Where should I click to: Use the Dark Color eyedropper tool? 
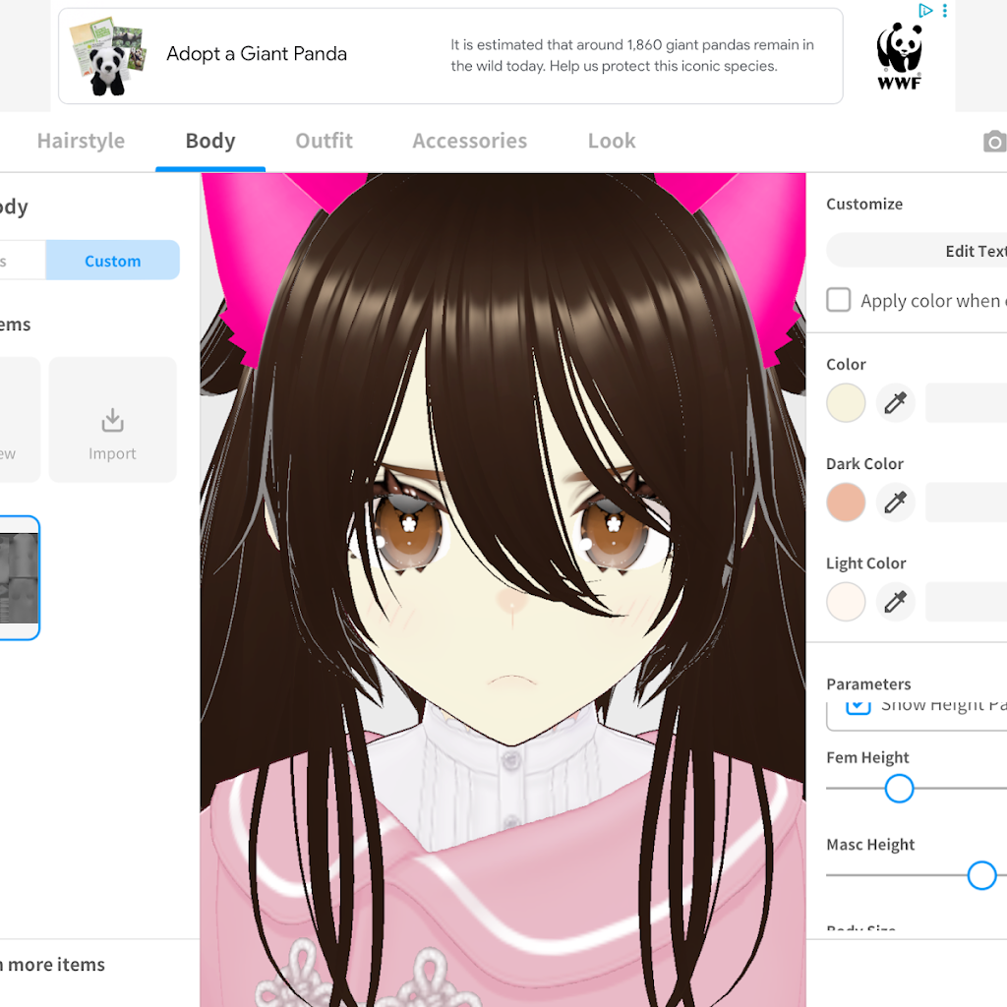coord(895,503)
